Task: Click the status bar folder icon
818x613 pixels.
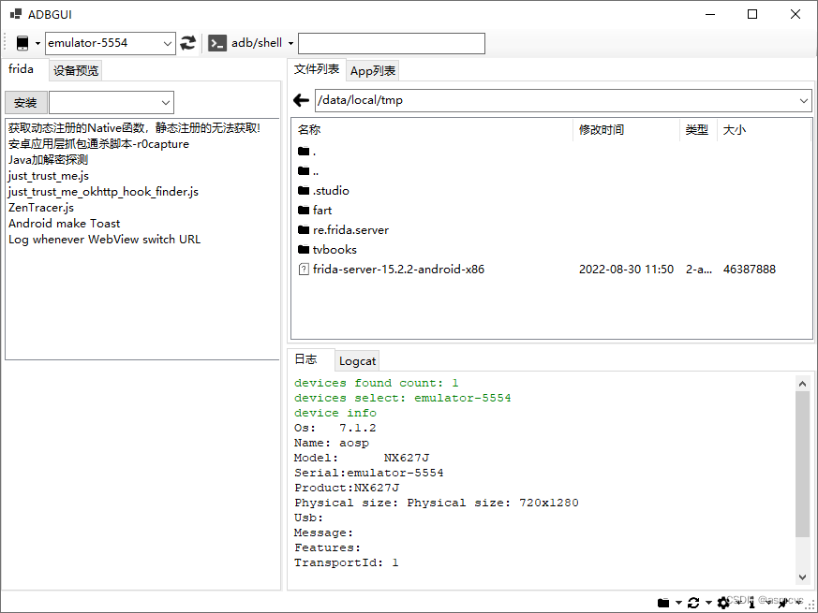Action: point(663,603)
